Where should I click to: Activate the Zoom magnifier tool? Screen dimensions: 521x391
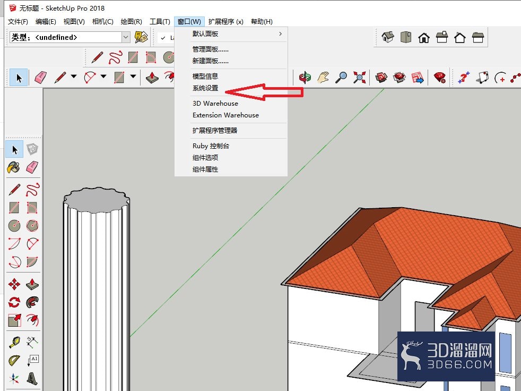point(341,77)
